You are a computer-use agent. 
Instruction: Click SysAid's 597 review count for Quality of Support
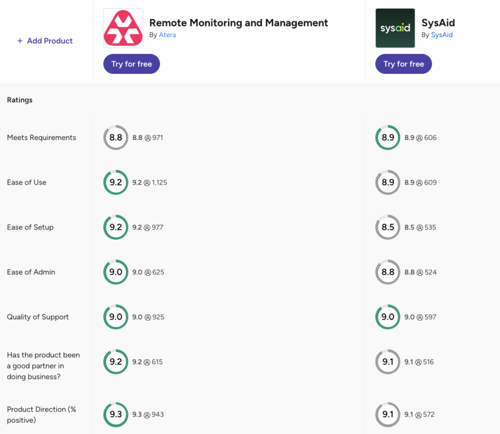pyautogui.click(x=430, y=317)
